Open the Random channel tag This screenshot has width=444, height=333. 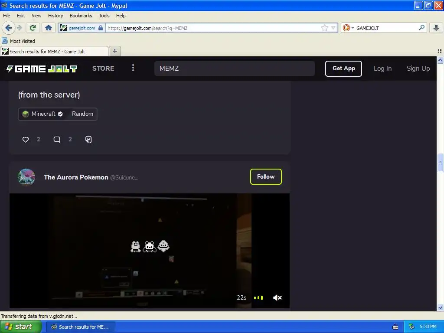tap(82, 114)
